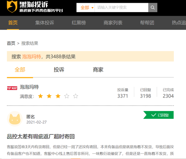Click the highlighted keyword 泡泡玛特 in the results banner
Screen dimensions: 186x159
[31, 56]
